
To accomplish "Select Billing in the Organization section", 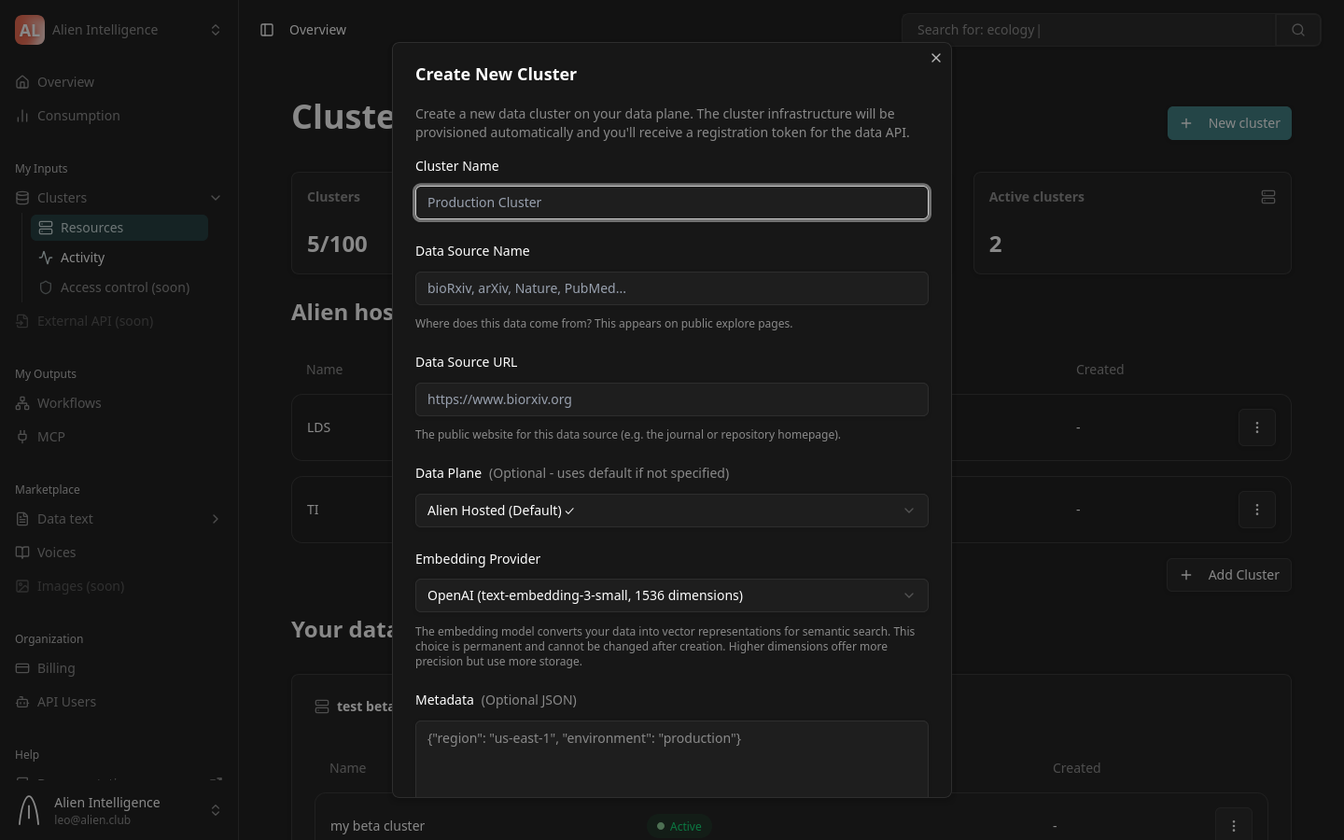I will click(x=56, y=668).
